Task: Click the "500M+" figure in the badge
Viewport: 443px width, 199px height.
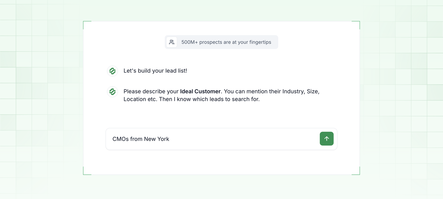Action: (189, 42)
